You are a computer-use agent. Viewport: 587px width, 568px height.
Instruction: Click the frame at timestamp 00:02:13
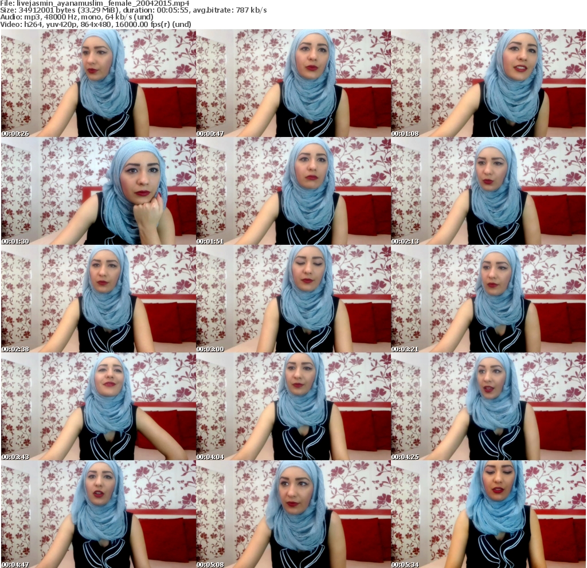click(488, 191)
